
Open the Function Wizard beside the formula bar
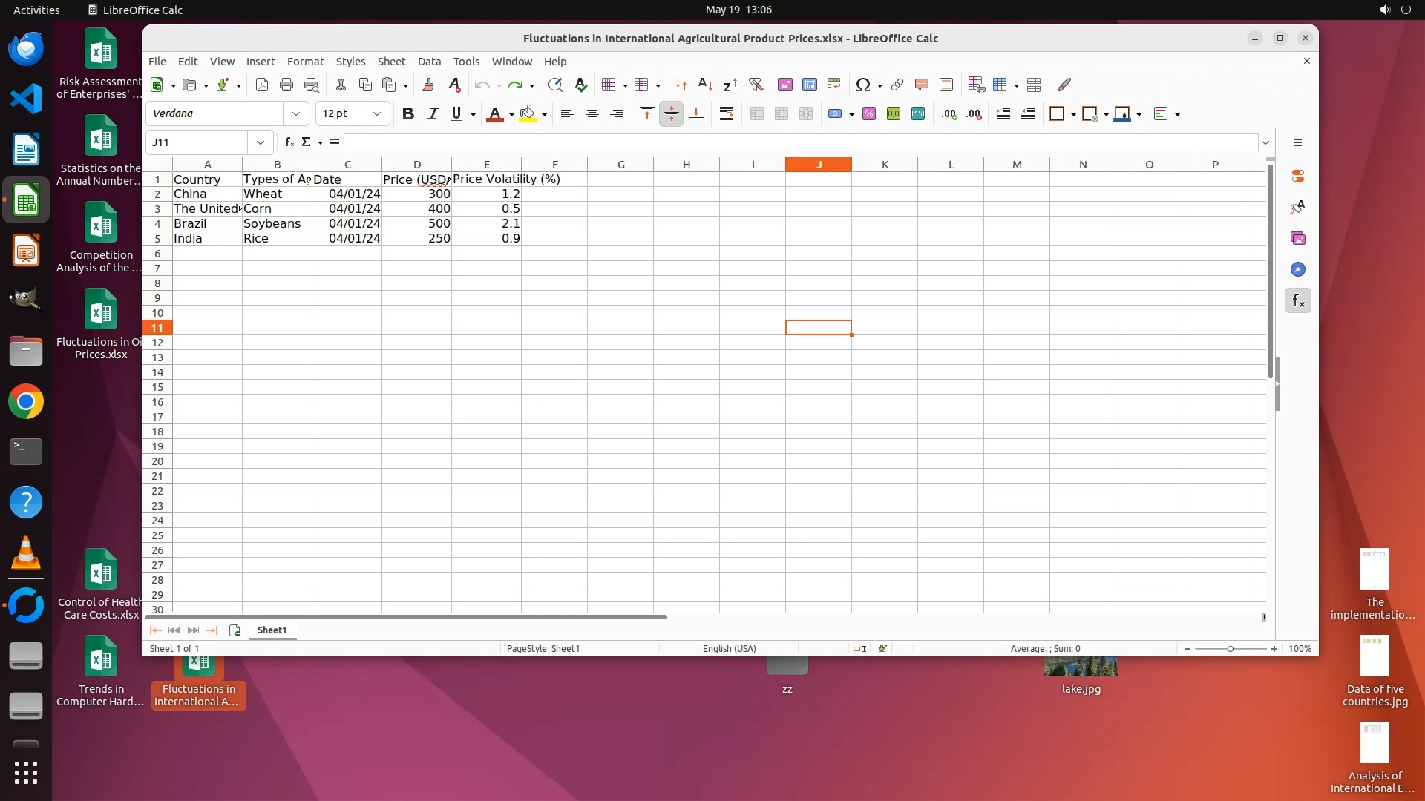point(289,142)
